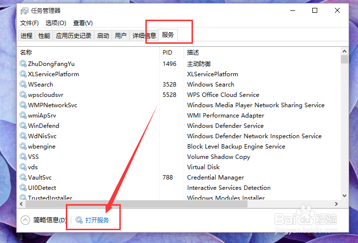Select the ZhuDongFangYu service name
This screenshot has height=243, width=358.
pyautogui.click(x=51, y=64)
